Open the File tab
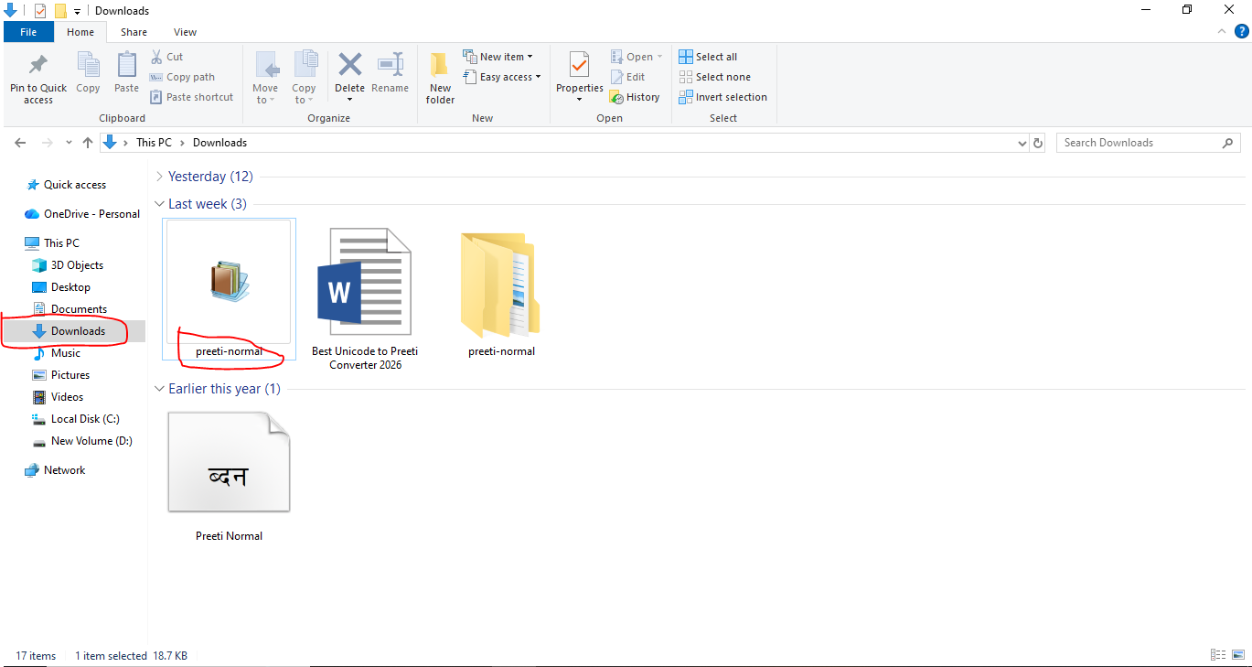This screenshot has height=667, width=1252. 28,32
